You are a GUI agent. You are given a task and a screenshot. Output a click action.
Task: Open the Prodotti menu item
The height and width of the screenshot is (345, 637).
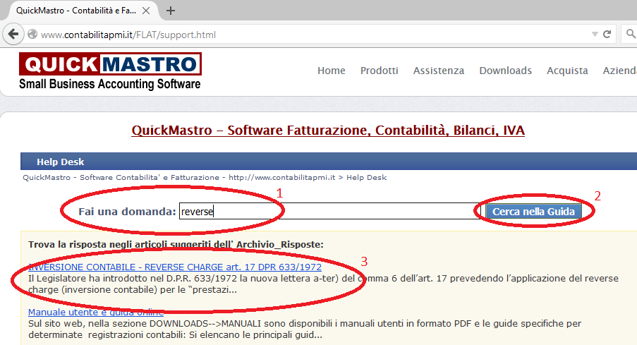point(380,71)
